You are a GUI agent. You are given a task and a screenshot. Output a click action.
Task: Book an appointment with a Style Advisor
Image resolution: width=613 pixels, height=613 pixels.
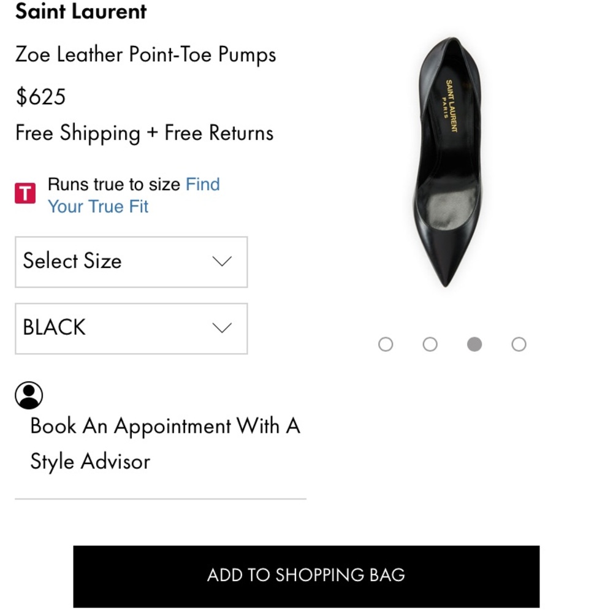pyautogui.click(x=164, y=443)
